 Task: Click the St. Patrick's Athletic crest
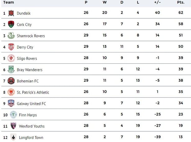click(x=11, y=92)
